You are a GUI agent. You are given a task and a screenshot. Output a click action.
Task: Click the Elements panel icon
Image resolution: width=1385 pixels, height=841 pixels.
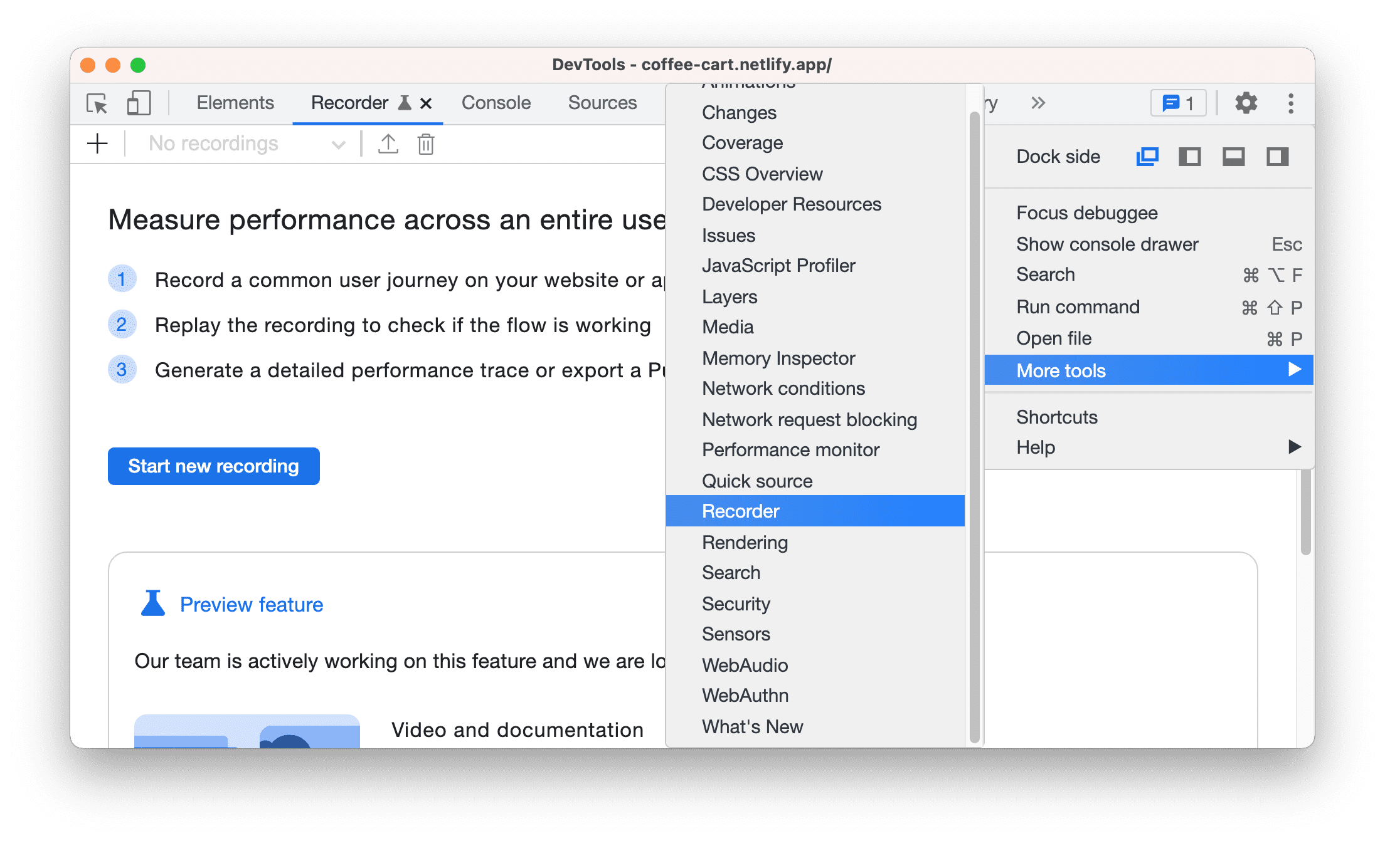point(235,102)
